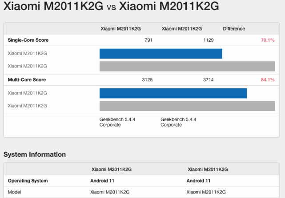
Task: Click the blue Multi-Core score bar
Action: tap(173, 93)
